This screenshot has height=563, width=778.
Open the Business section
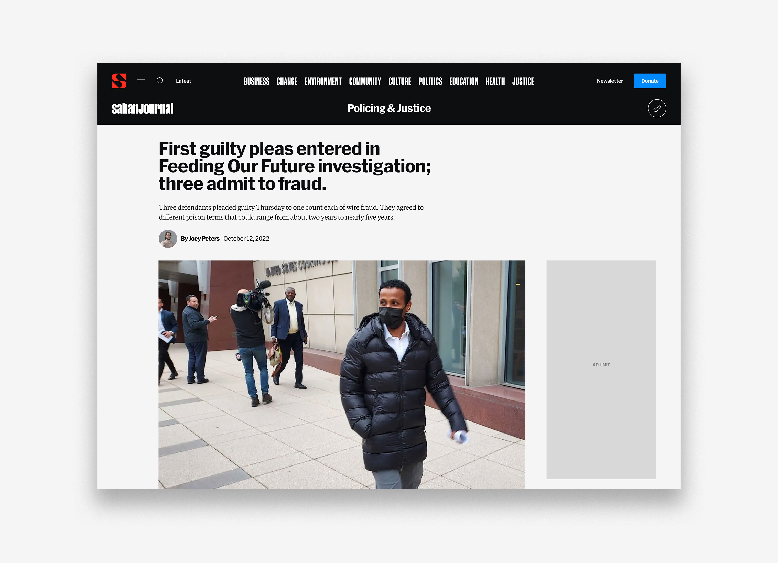point(256,81)
